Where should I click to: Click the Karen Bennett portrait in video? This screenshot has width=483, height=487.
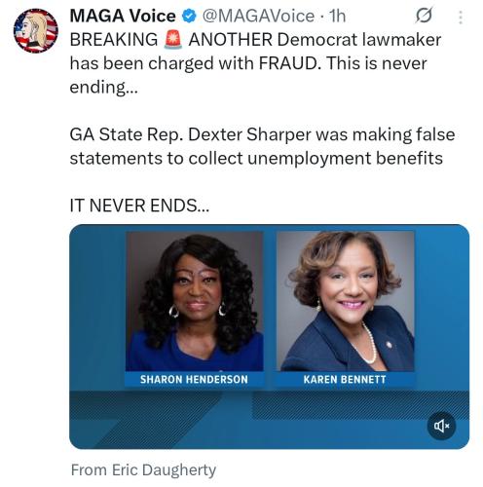click(x=346, y=301)
